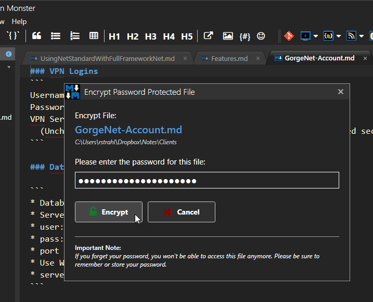Click the GorgeNet-Account.md file name in dialog
The height and width of the screenshot is (302, 373).
(128, 130)
